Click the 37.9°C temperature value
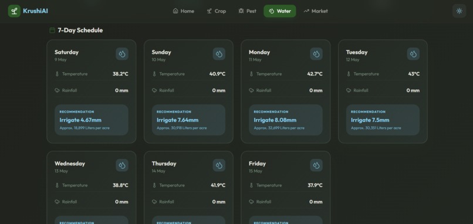This screenshot has width=473, height=224. coord(315,185)
